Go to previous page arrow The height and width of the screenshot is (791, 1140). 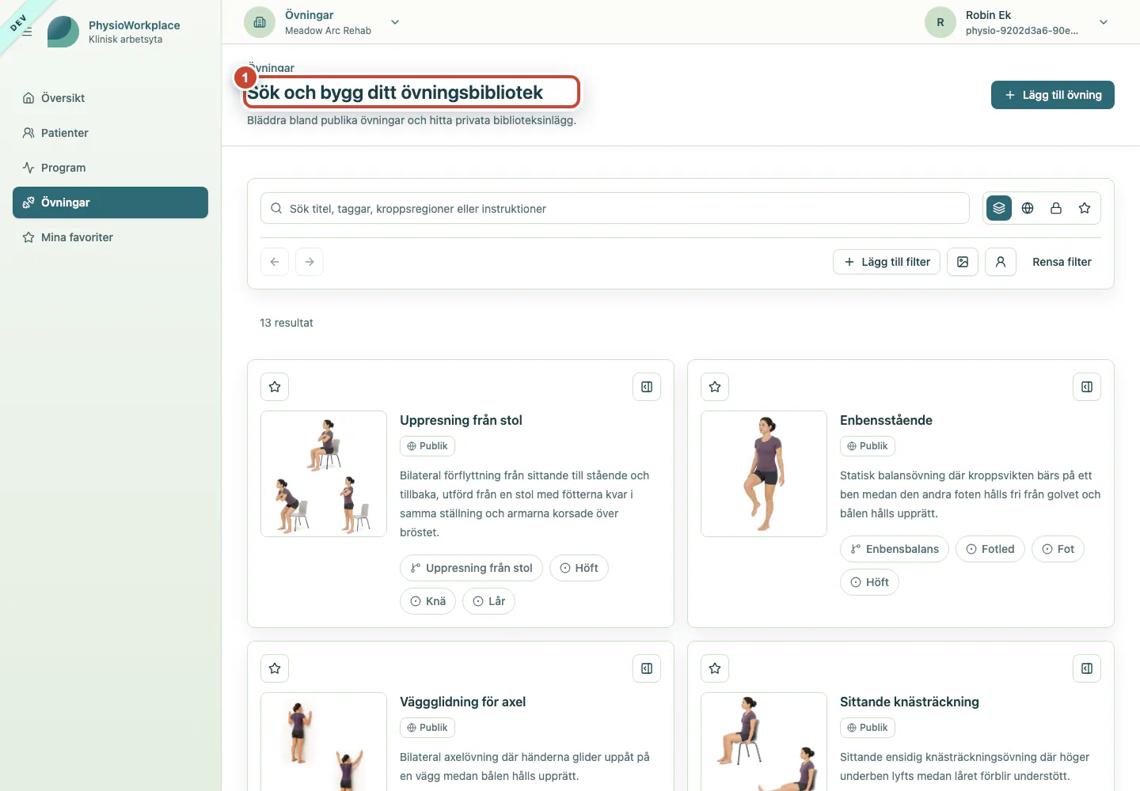point(275,262)
